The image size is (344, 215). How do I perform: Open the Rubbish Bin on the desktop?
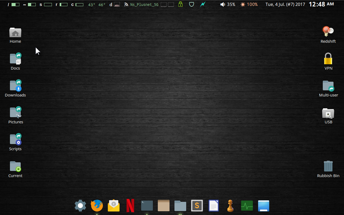[328, 166]
